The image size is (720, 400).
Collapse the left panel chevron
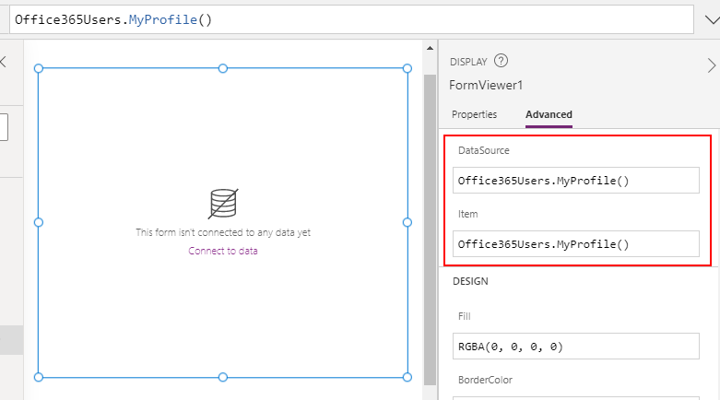[x=3, y=62]
